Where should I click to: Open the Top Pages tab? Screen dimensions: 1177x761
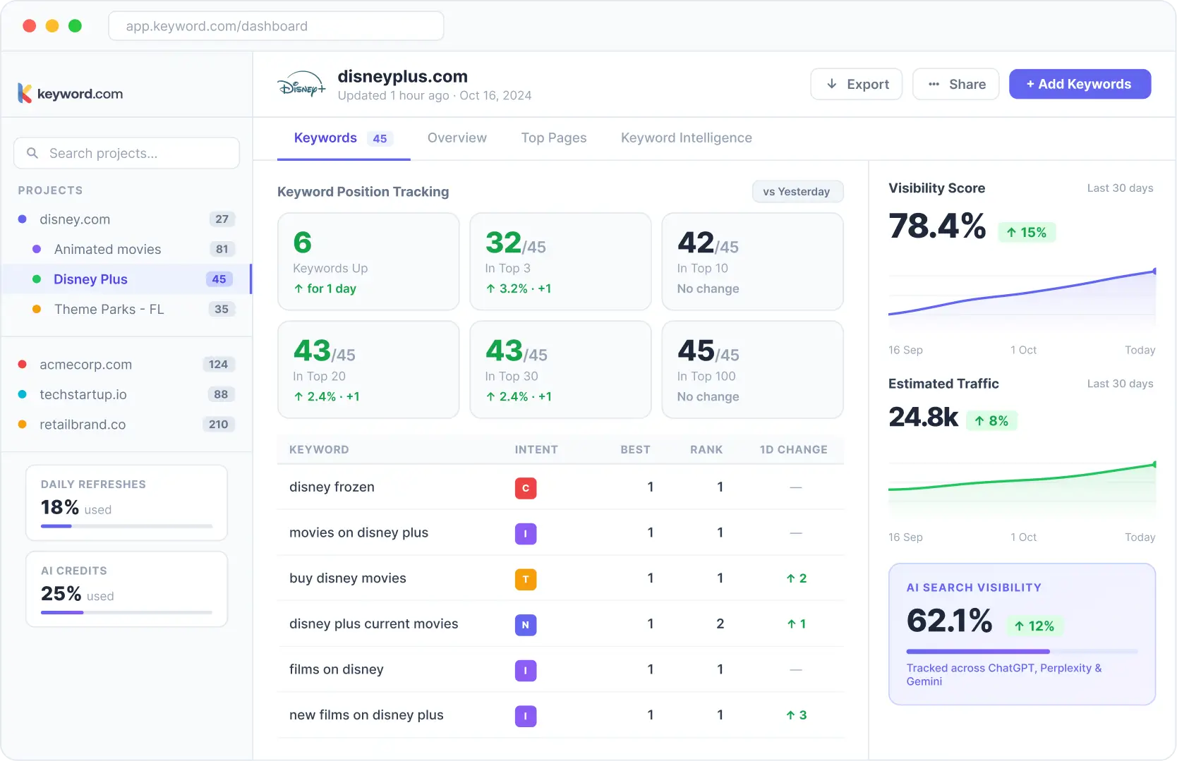coord(553,138)
